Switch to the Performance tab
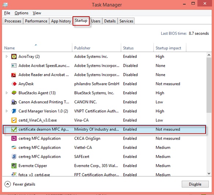The width and height of the screenshot is (214, 195). pyautogui.click(x=36, y=21)
